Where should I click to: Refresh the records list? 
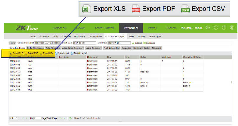click(x=70, y=118)
